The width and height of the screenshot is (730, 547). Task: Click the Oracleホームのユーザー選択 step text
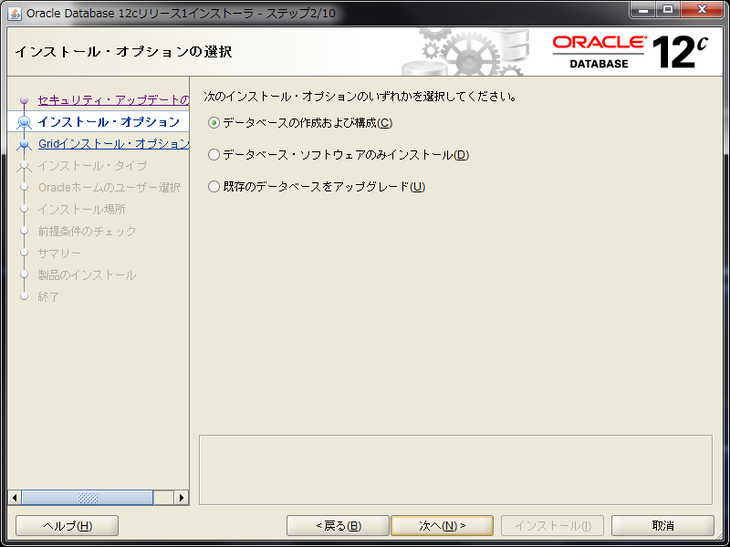pyautogui.click(x=109, y=188)
